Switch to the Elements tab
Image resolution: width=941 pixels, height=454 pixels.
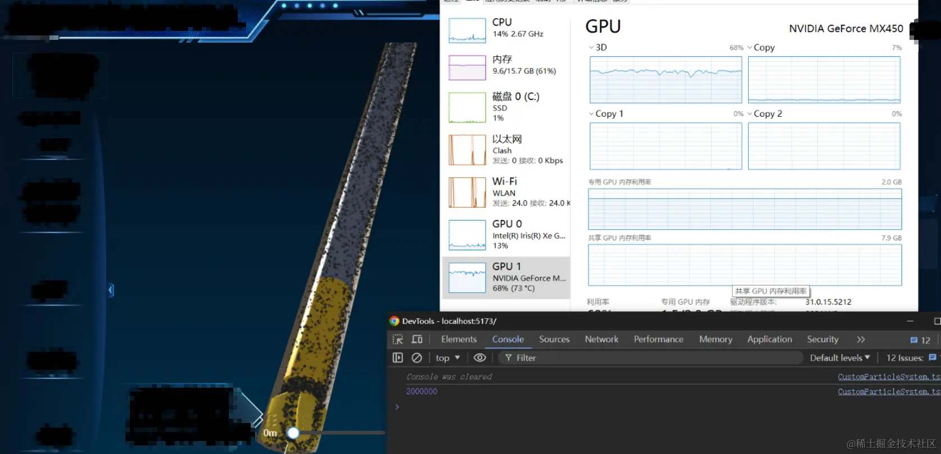(x=459, y=339)
